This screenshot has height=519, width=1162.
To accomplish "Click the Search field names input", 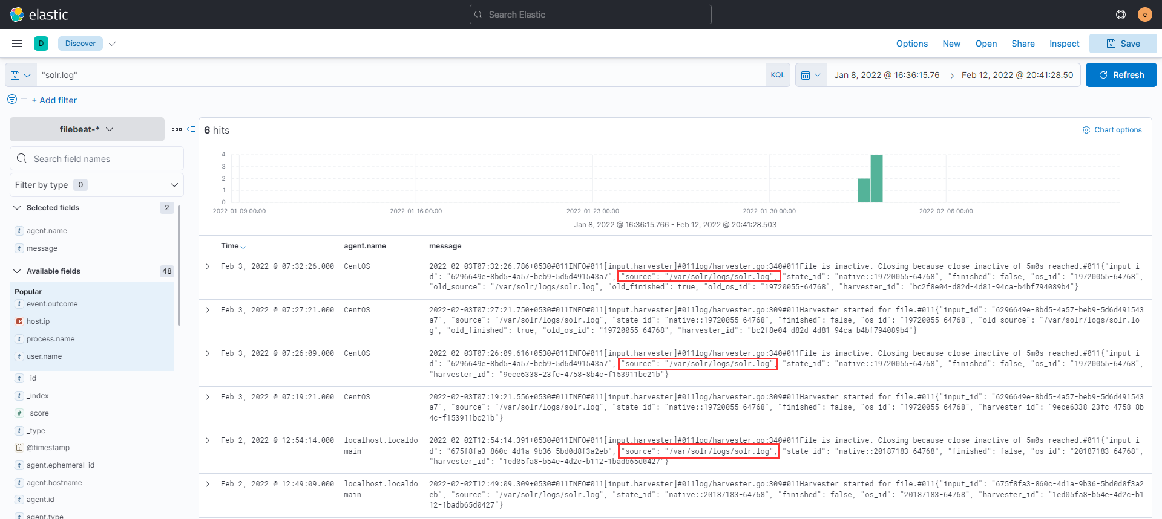I will coord(97,158).
